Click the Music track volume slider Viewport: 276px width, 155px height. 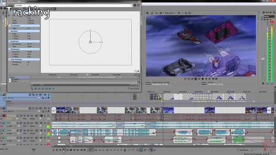pyautogui.click(x=19, y=126)
